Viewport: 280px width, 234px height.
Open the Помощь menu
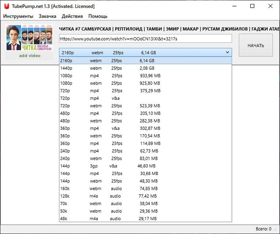click(x=98, y=16)
